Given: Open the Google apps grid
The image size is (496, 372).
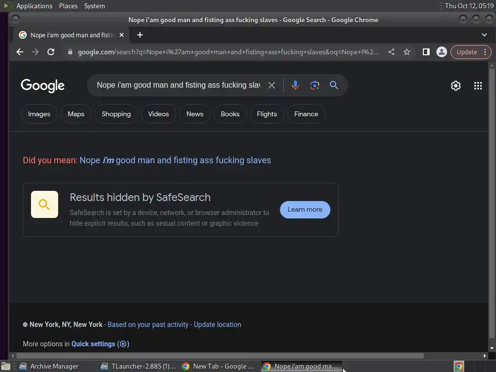Looking at the screenshot, I should pyautogui.click(x=478, y=86).
